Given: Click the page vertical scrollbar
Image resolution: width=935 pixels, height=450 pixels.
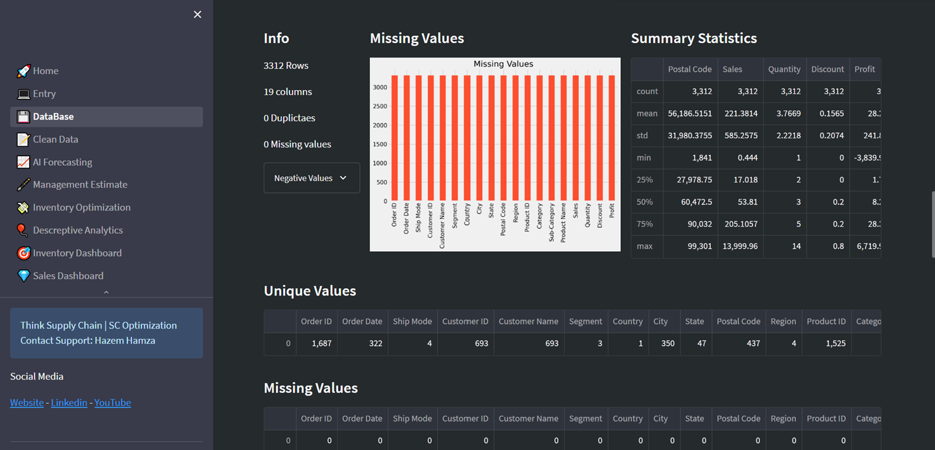Looking at the screenshot, I should pyautogui.click(x=932, y=225).
